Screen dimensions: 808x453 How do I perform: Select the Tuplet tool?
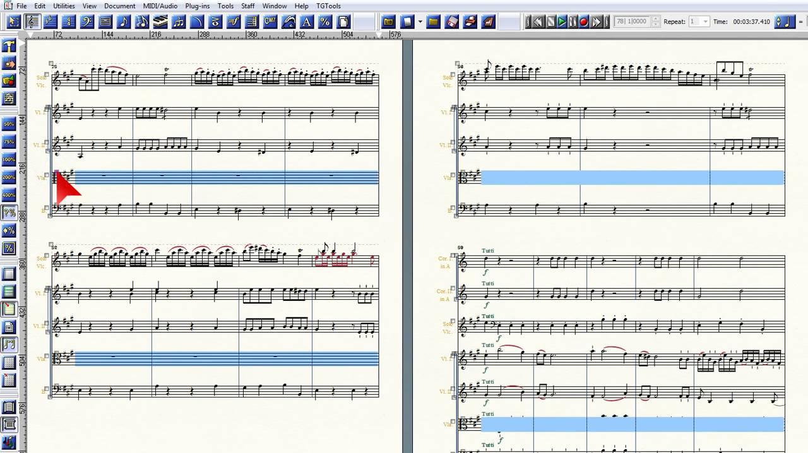(x=178, y=22)
